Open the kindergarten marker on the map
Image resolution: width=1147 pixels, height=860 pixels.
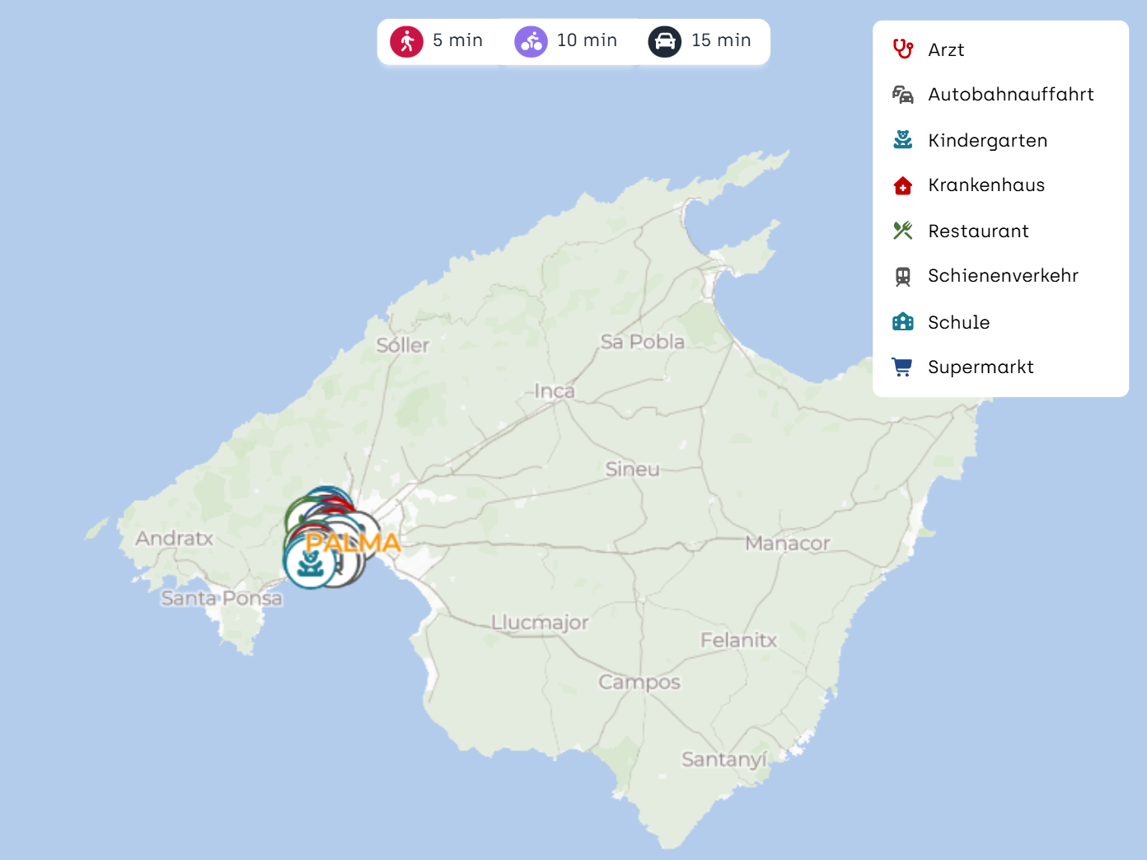click(x=309, y=563)
